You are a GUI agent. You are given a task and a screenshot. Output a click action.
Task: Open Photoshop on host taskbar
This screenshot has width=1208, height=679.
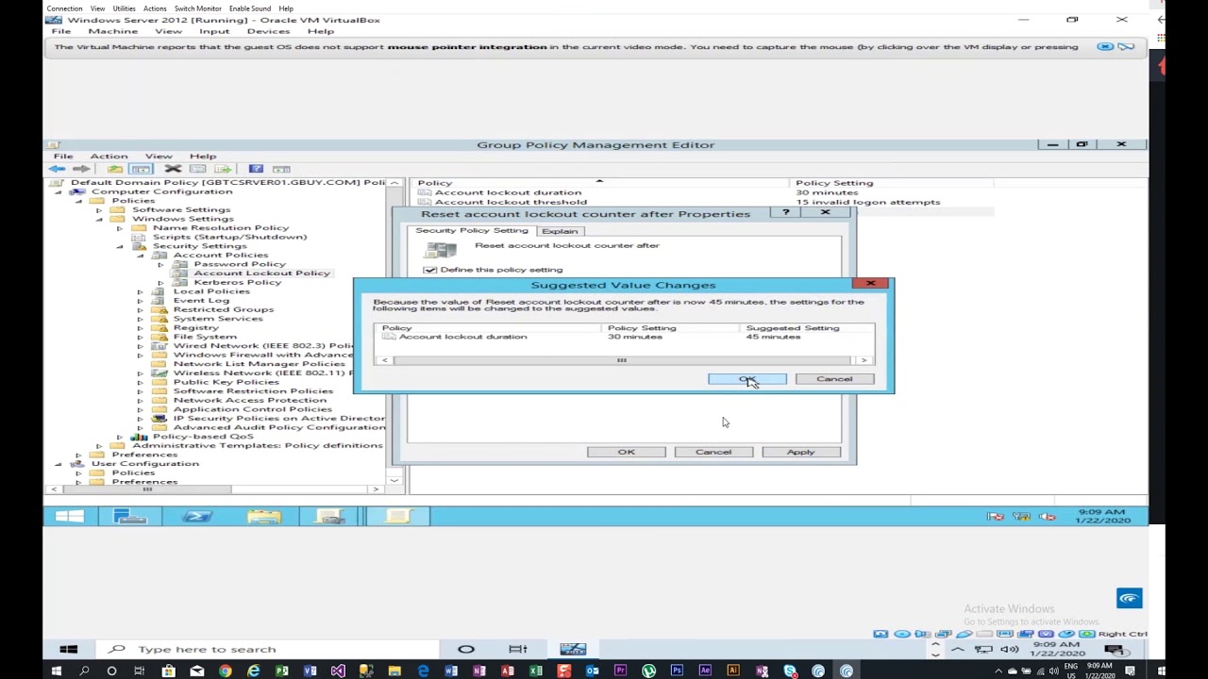677,671
